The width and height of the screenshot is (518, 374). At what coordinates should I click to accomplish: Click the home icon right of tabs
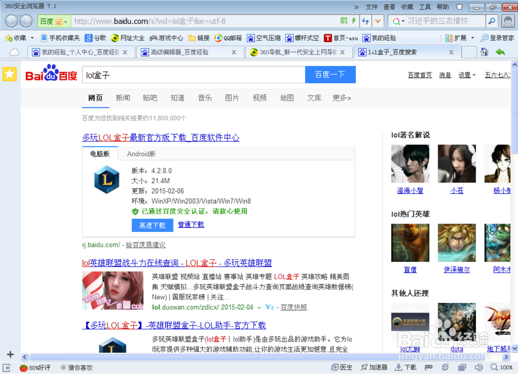[484, 52]
